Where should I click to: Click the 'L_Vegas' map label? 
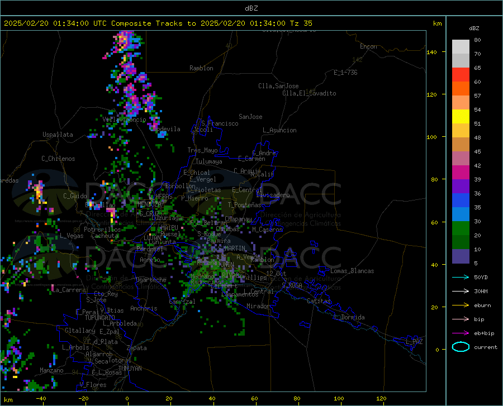[x=72, y=236]
